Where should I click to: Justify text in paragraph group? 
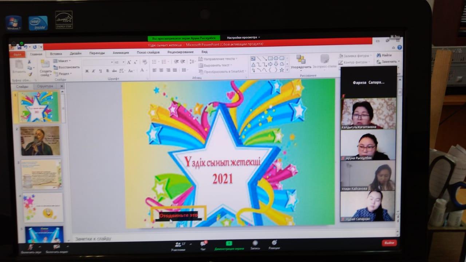[x=175, y=70]
